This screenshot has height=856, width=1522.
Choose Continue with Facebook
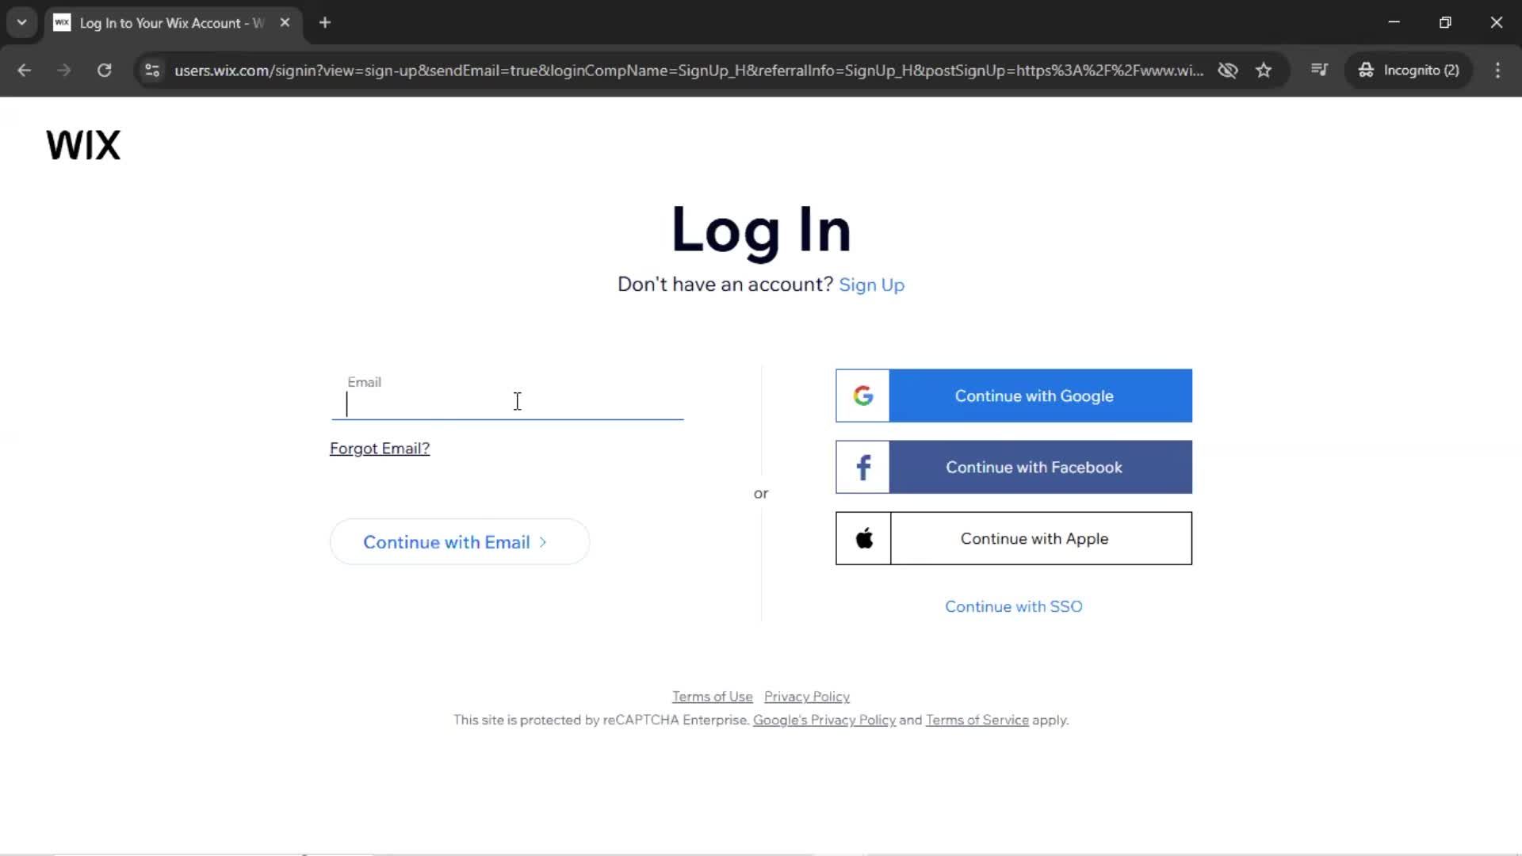pos(1014,467)
